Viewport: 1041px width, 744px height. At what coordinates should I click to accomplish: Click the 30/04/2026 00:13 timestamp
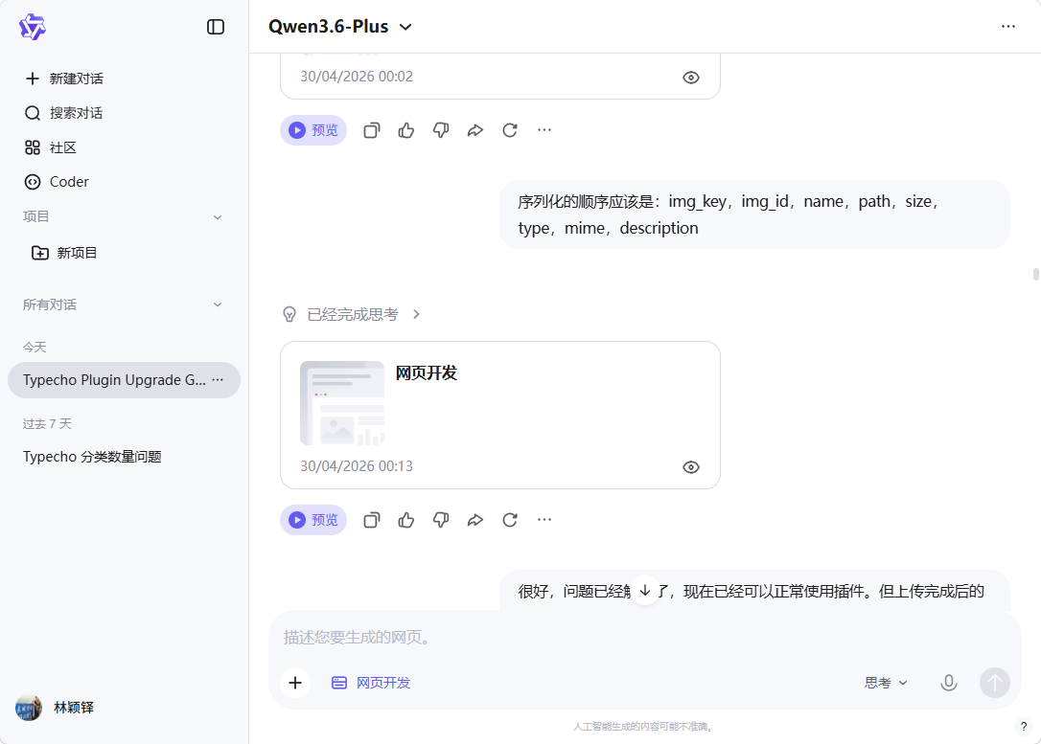tap(357, 467)
